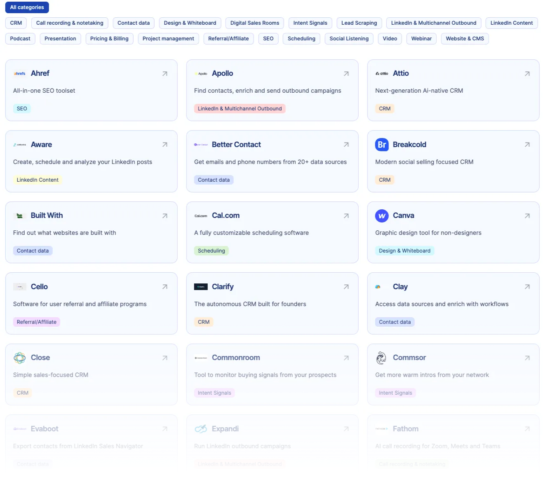This screenshot has width=543, height=482.
Task: Filter by Video category
Action: 390,39
